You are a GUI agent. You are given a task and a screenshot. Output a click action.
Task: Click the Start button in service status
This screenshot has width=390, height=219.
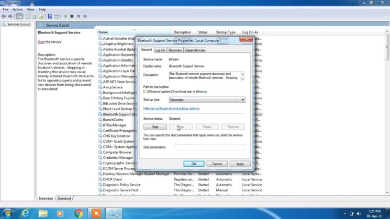click(155, 127)
